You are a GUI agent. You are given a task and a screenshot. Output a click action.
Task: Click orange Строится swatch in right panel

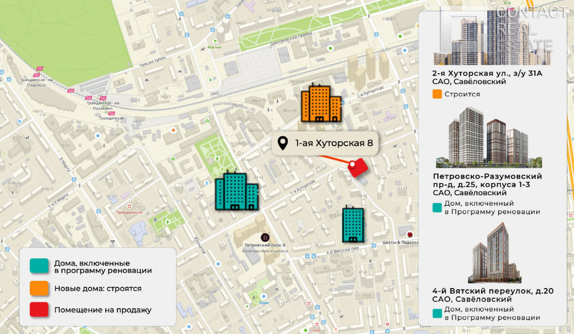tap(437, 94)
